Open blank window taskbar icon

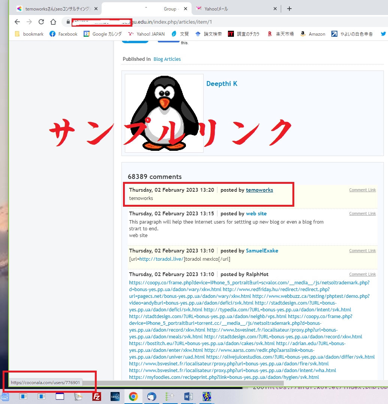click(60, 397)
